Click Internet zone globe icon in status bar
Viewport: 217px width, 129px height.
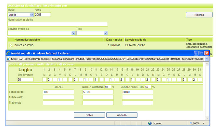[x=150, y=123]
